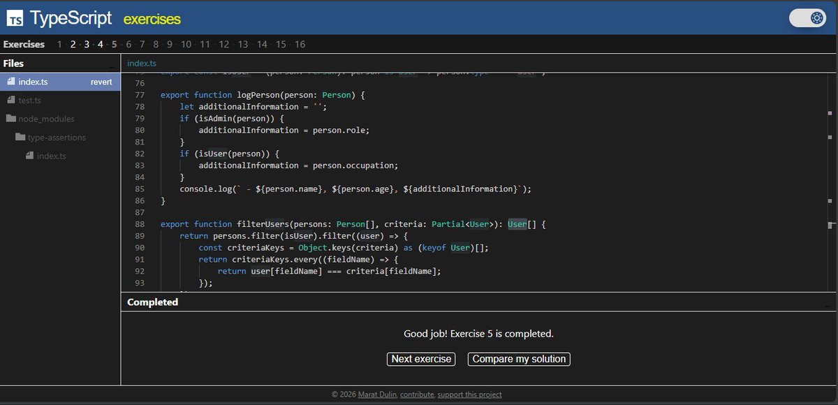Click Partial<User> type on line 88
838x405 pixels.
tap(464, 224)
